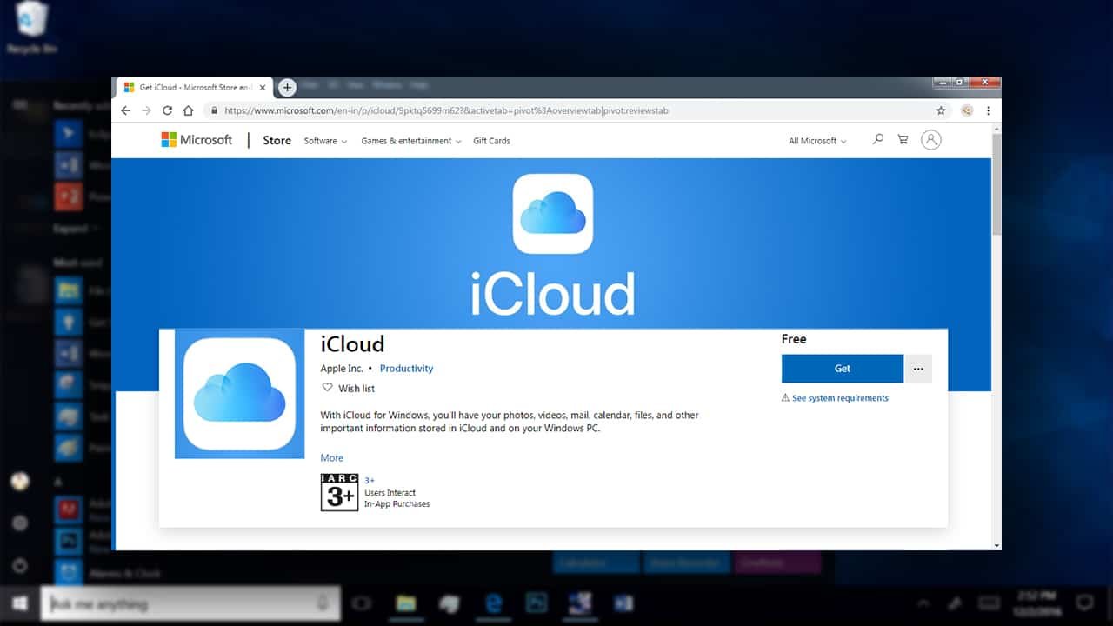
Task: Click the "Users Interact" text
Action: coord(389,493)
